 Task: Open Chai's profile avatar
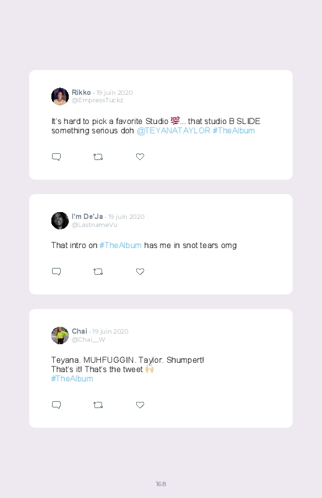click(x=60, y=336)
